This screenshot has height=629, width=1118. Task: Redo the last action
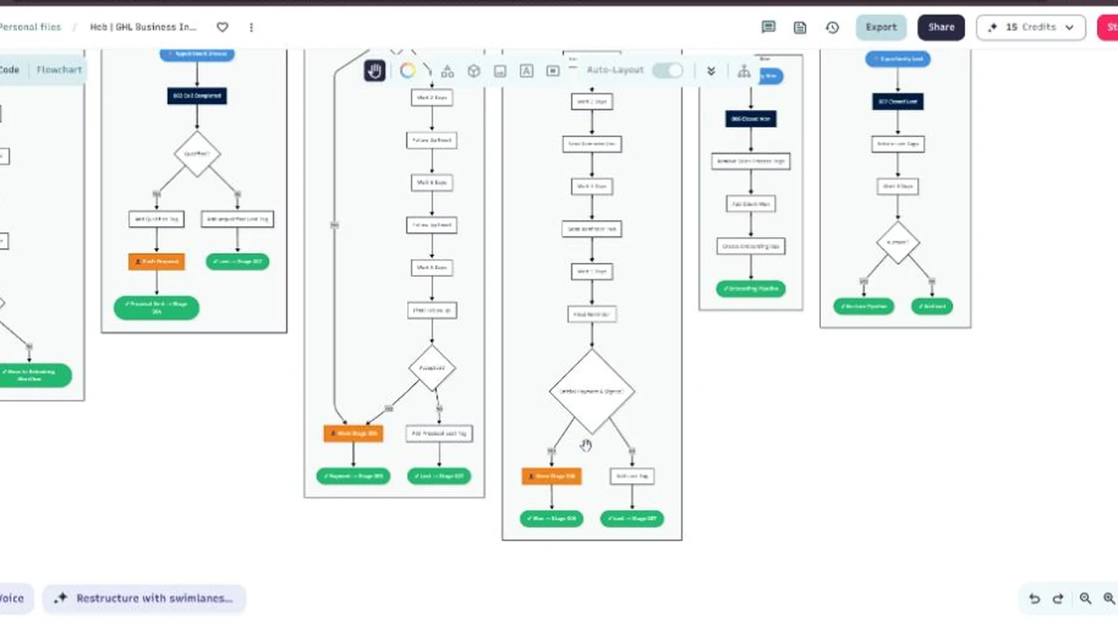coord(1058,598)
